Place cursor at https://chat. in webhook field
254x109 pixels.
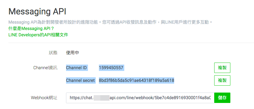click(82, 98)
